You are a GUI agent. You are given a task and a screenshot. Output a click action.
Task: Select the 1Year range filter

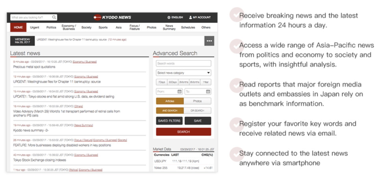[206, 82]
